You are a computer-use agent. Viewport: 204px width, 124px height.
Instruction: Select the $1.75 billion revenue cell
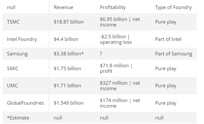(67, 69)
